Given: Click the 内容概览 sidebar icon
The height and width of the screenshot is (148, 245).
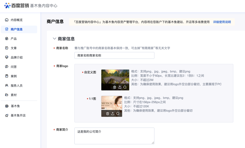Looking at the screenshot, I should click(7, 20).
